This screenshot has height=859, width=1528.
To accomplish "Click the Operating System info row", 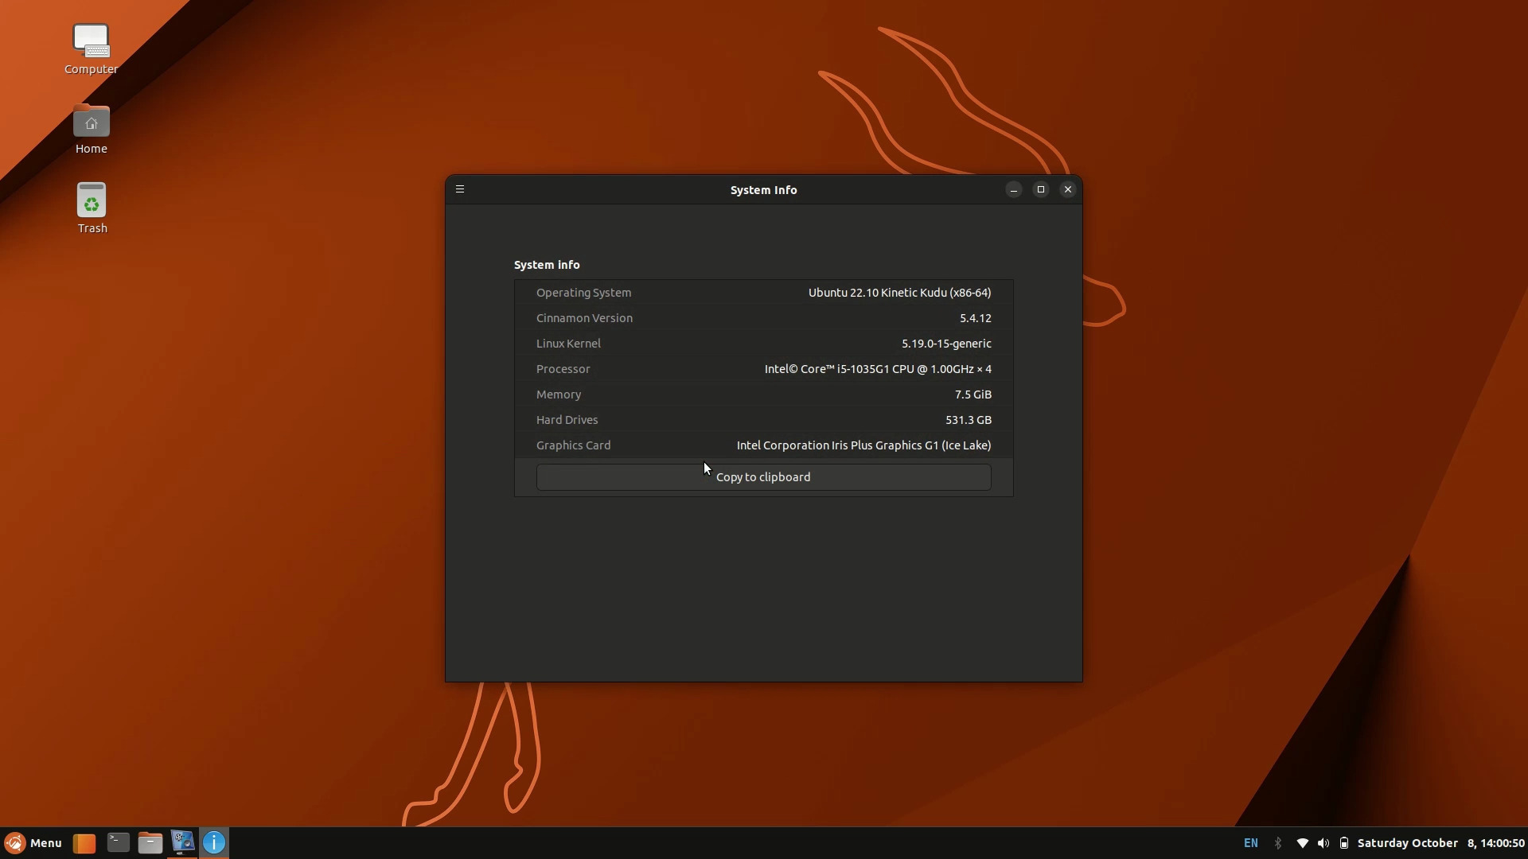I will pos(763,293).
